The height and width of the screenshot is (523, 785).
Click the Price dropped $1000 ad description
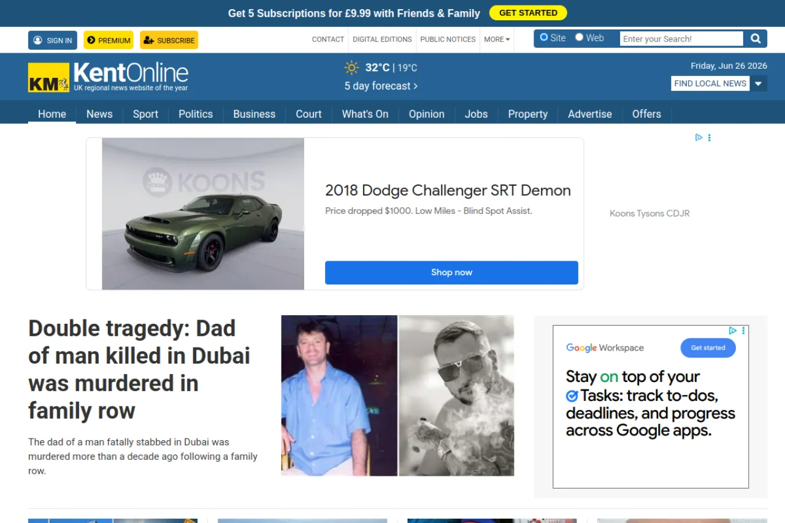tap(429, 211)
